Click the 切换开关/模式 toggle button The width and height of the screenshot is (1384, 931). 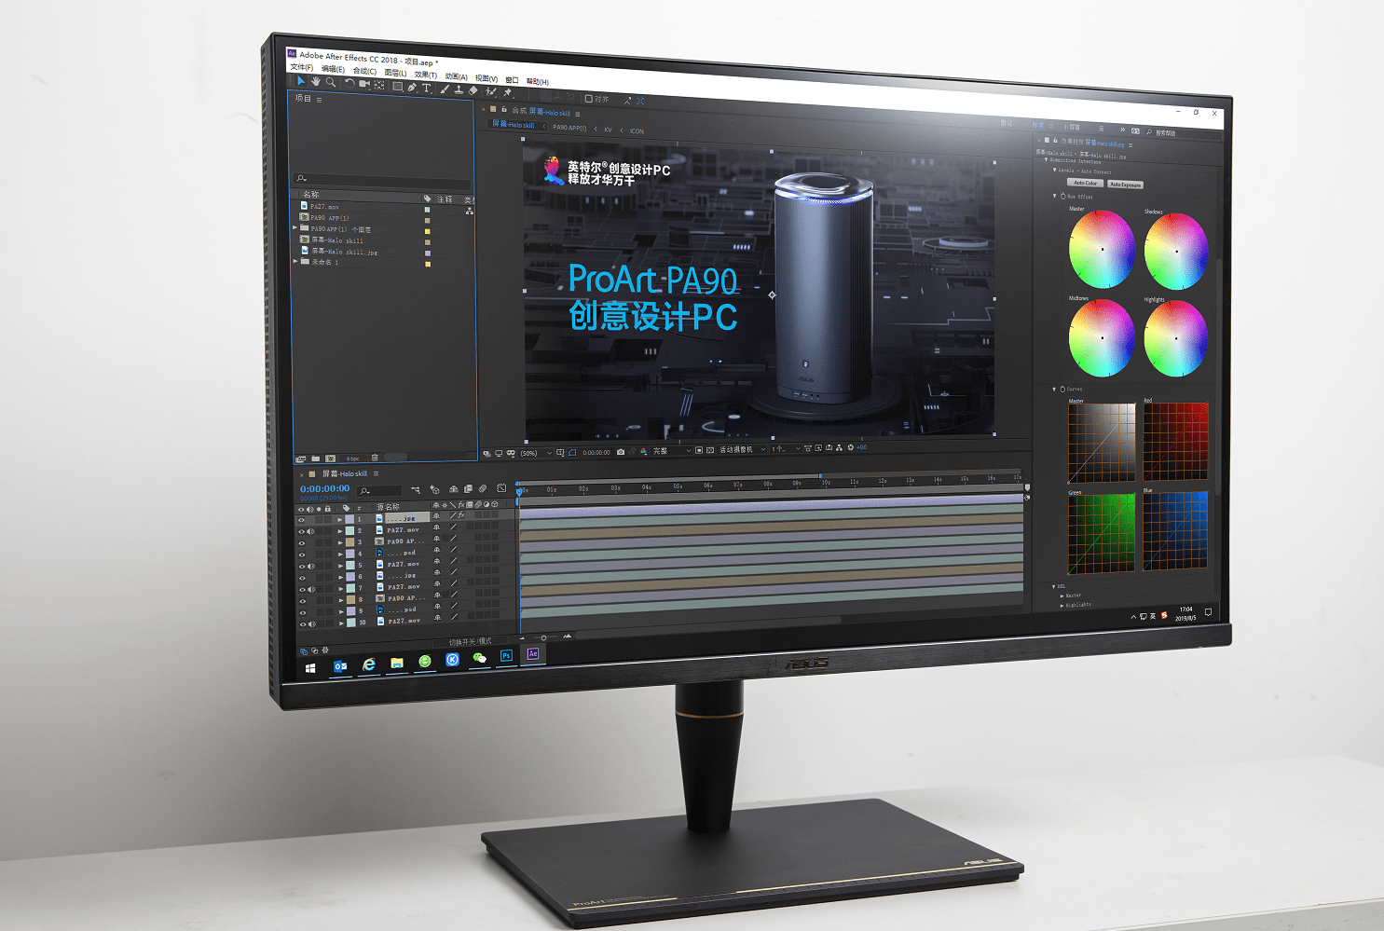click(x=471, y=641)
